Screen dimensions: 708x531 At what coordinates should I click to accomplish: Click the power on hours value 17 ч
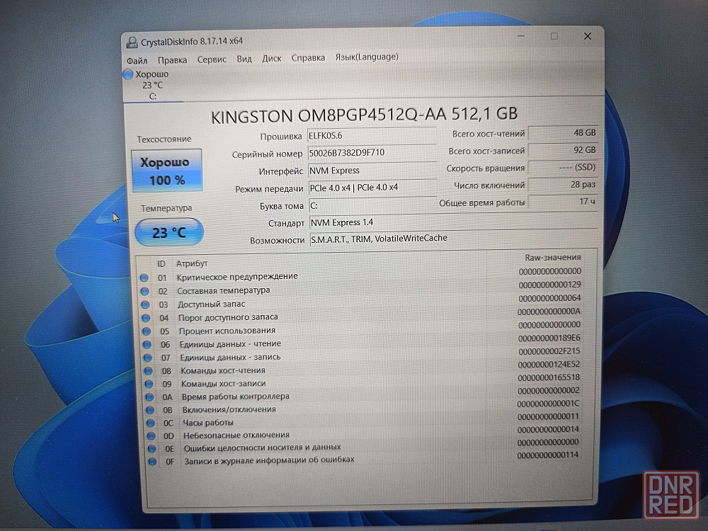point(563,201)
